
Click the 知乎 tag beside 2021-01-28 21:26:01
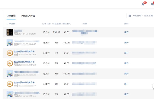tap(16, 34)
